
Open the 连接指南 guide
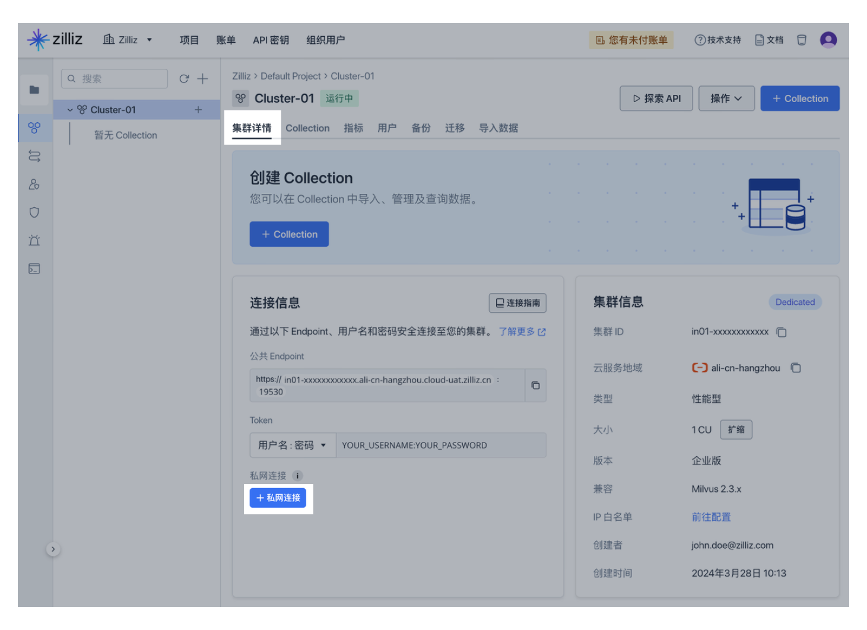(x=517, y=303)
